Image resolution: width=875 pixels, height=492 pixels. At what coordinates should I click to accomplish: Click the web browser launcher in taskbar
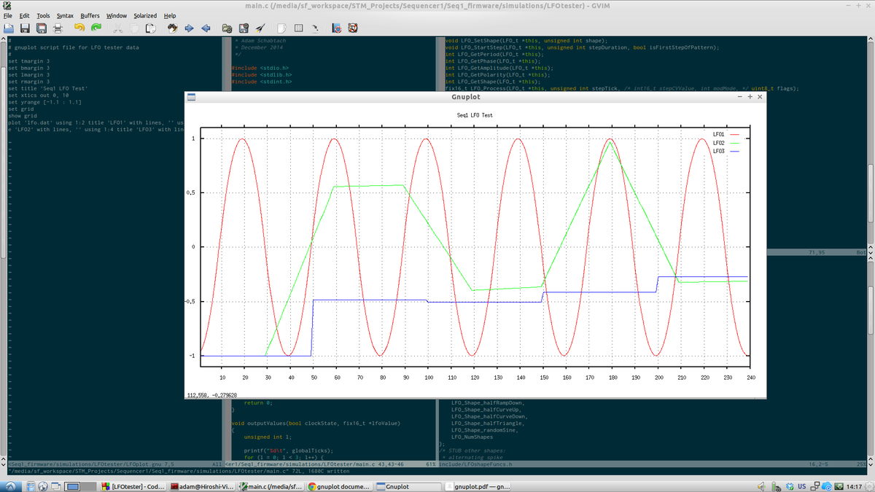click(43, 486)
